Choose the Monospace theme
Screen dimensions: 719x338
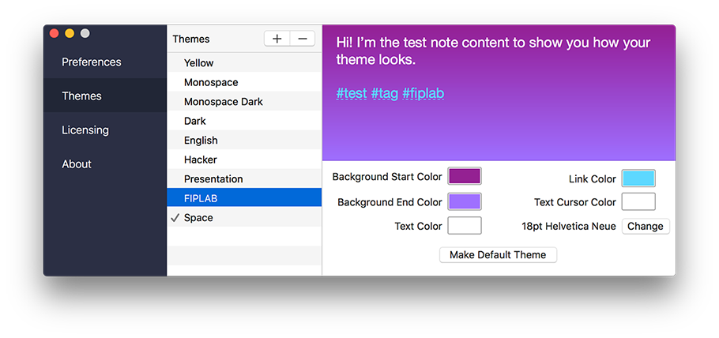coord(211,82)
